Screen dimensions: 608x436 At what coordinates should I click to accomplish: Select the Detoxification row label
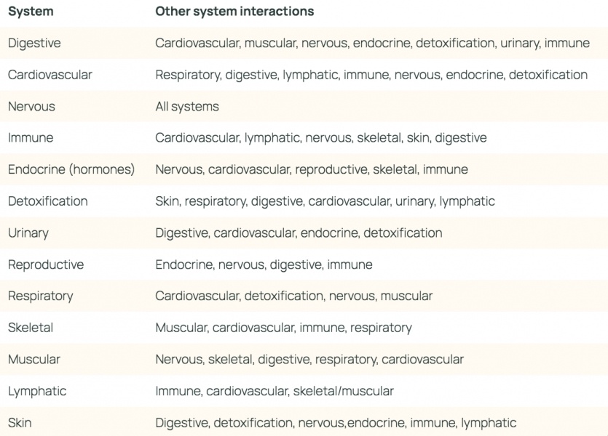(x=47, y=201)
